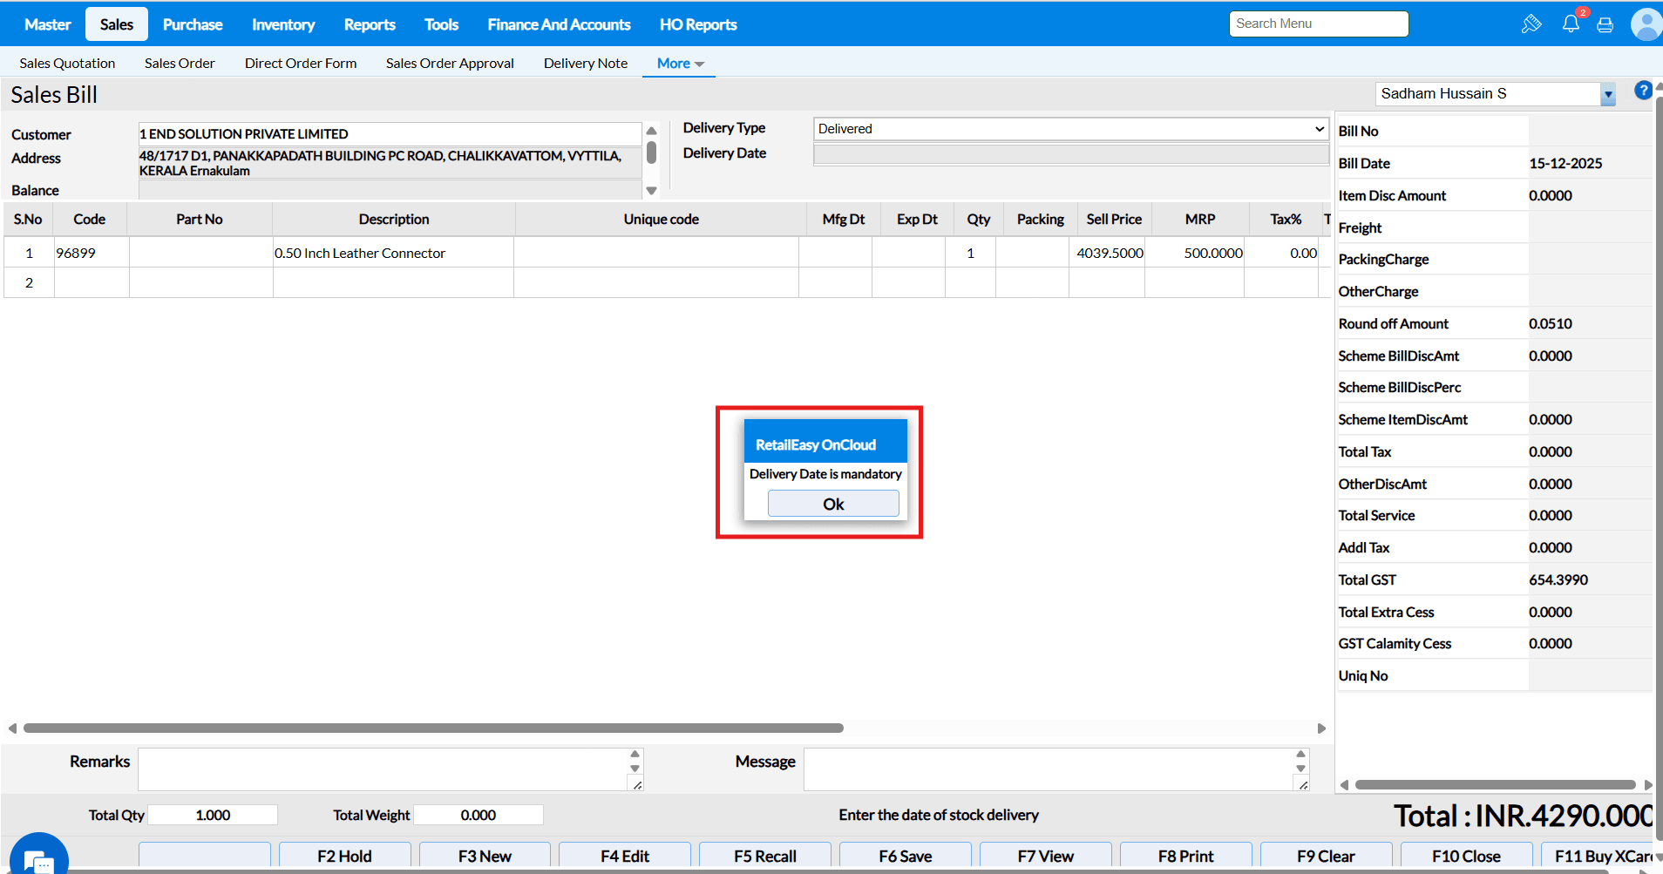The height and width of the screenshot is (874, 1663).
Task: Open the Sadham Hussain S salesperson dropdown
Action: [1607, 94]
